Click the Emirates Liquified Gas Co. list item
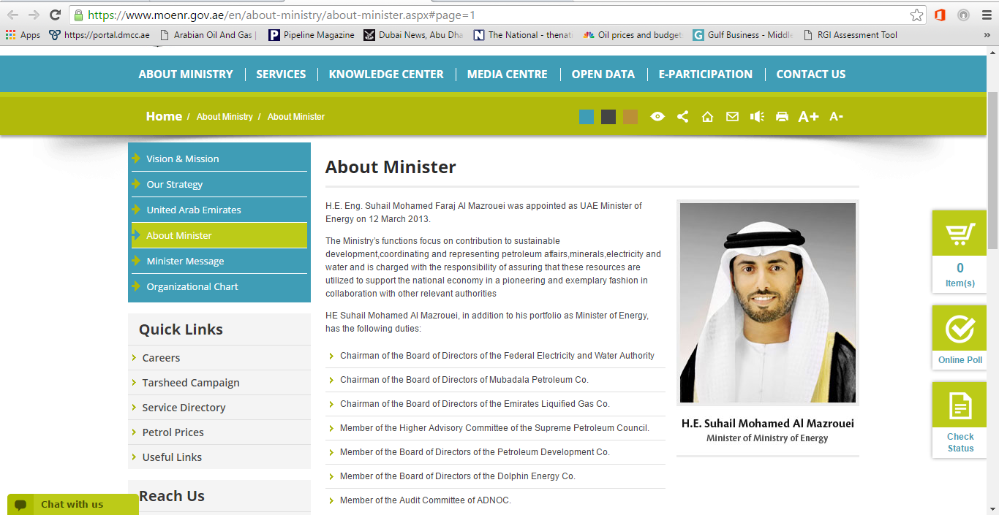 [475, 404]
